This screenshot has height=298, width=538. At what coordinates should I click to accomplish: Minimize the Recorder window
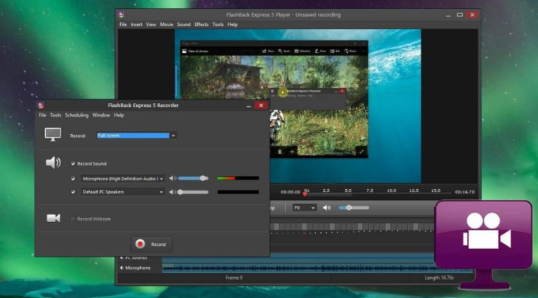click(x=249, y=106)
